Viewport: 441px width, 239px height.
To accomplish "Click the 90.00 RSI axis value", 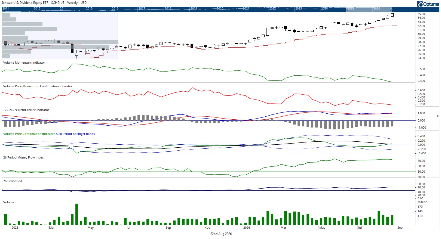I will click(421, 184).
